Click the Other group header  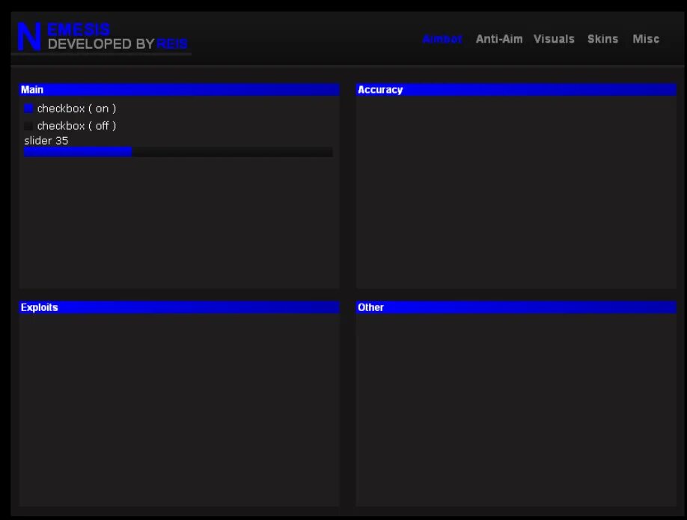(x=516, y=307)
